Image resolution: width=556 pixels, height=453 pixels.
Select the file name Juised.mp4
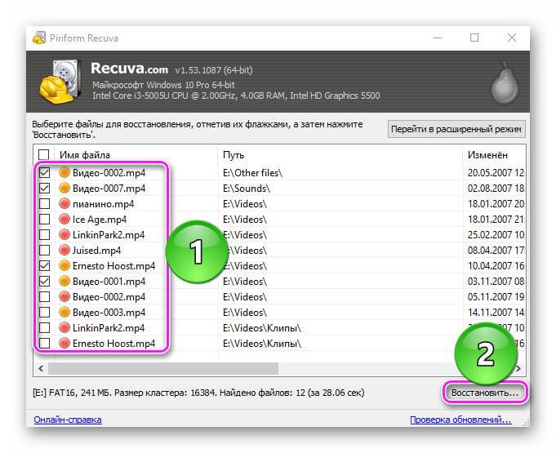pyautogui.click(x=96, y=251)
